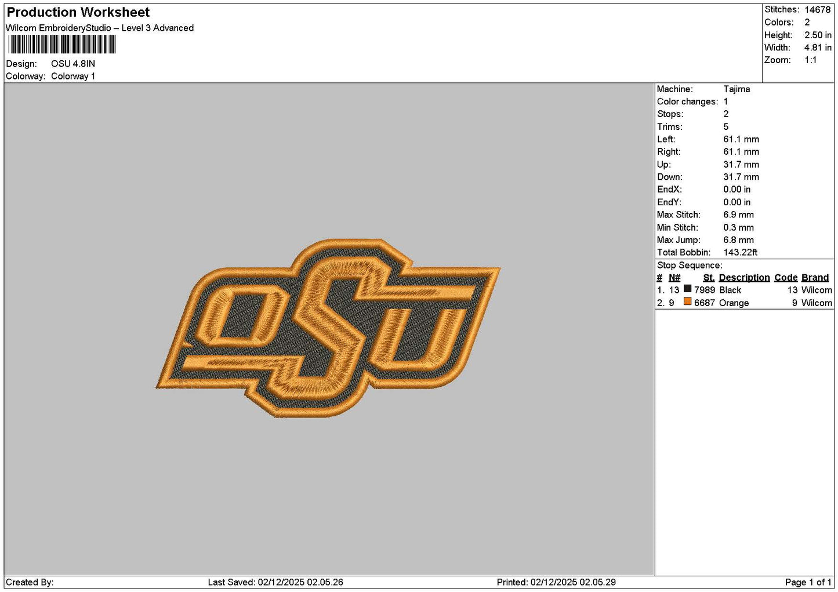This screenshot has height=592, width=838.
Task: Click the 'Max Stitch:' value '6.9 mm'
Action: [738, 215]
